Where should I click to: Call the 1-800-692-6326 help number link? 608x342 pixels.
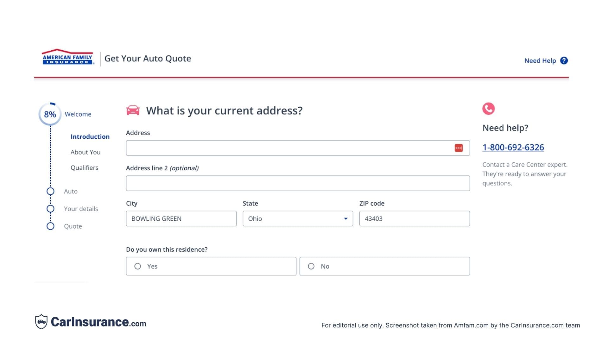pos(513,147)
